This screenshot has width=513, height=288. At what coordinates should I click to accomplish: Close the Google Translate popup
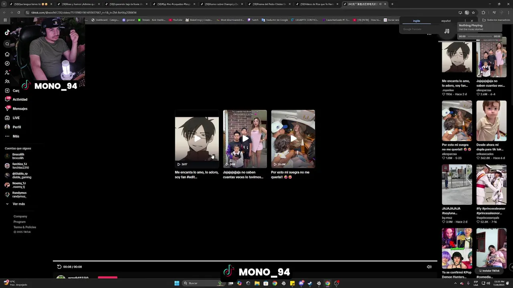click(472, 21)
